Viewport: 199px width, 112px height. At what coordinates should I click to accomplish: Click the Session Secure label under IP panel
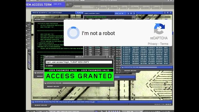click(x=130, y=71)
